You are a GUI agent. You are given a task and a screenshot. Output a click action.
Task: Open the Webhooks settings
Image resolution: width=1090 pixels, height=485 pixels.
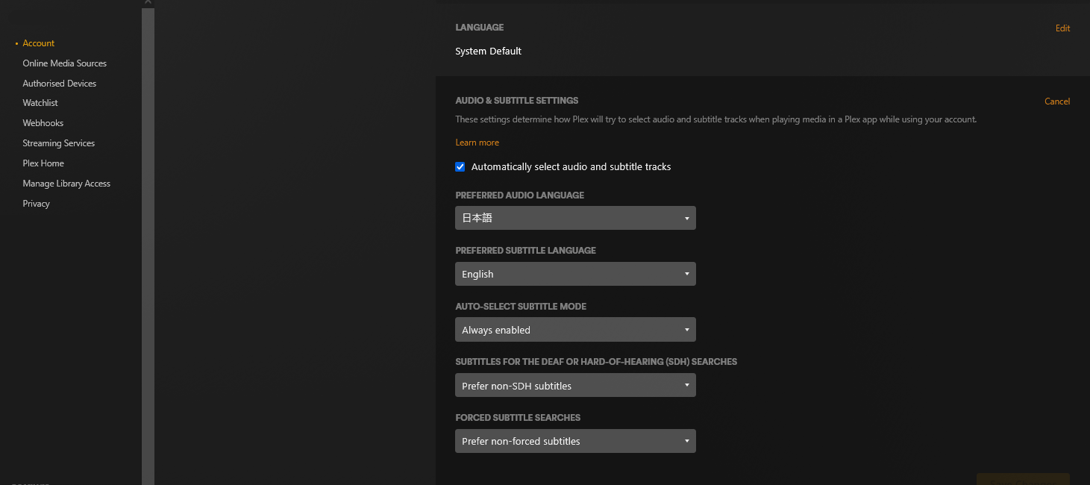(43, 123)
